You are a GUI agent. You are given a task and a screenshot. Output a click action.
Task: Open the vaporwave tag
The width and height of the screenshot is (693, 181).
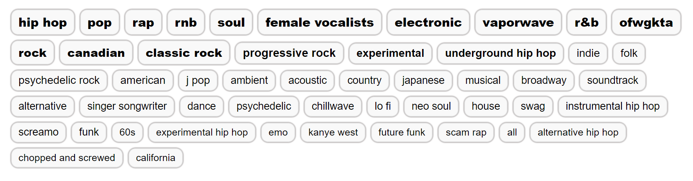pos(518,22)
